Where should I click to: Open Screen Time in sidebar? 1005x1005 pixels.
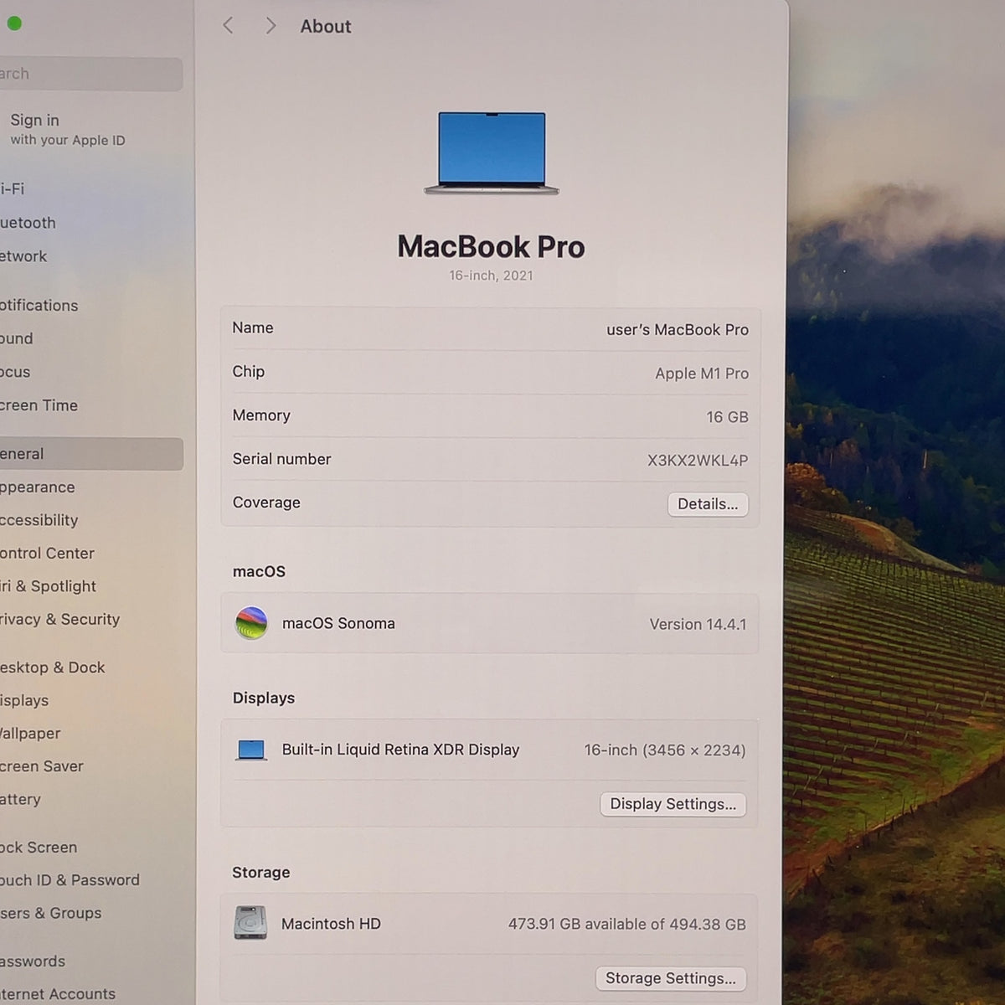click(90, 405)
